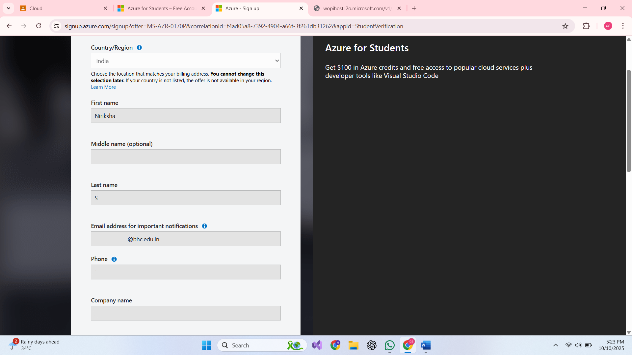Open the Chrome three-dot menu

tap(623, 26)
